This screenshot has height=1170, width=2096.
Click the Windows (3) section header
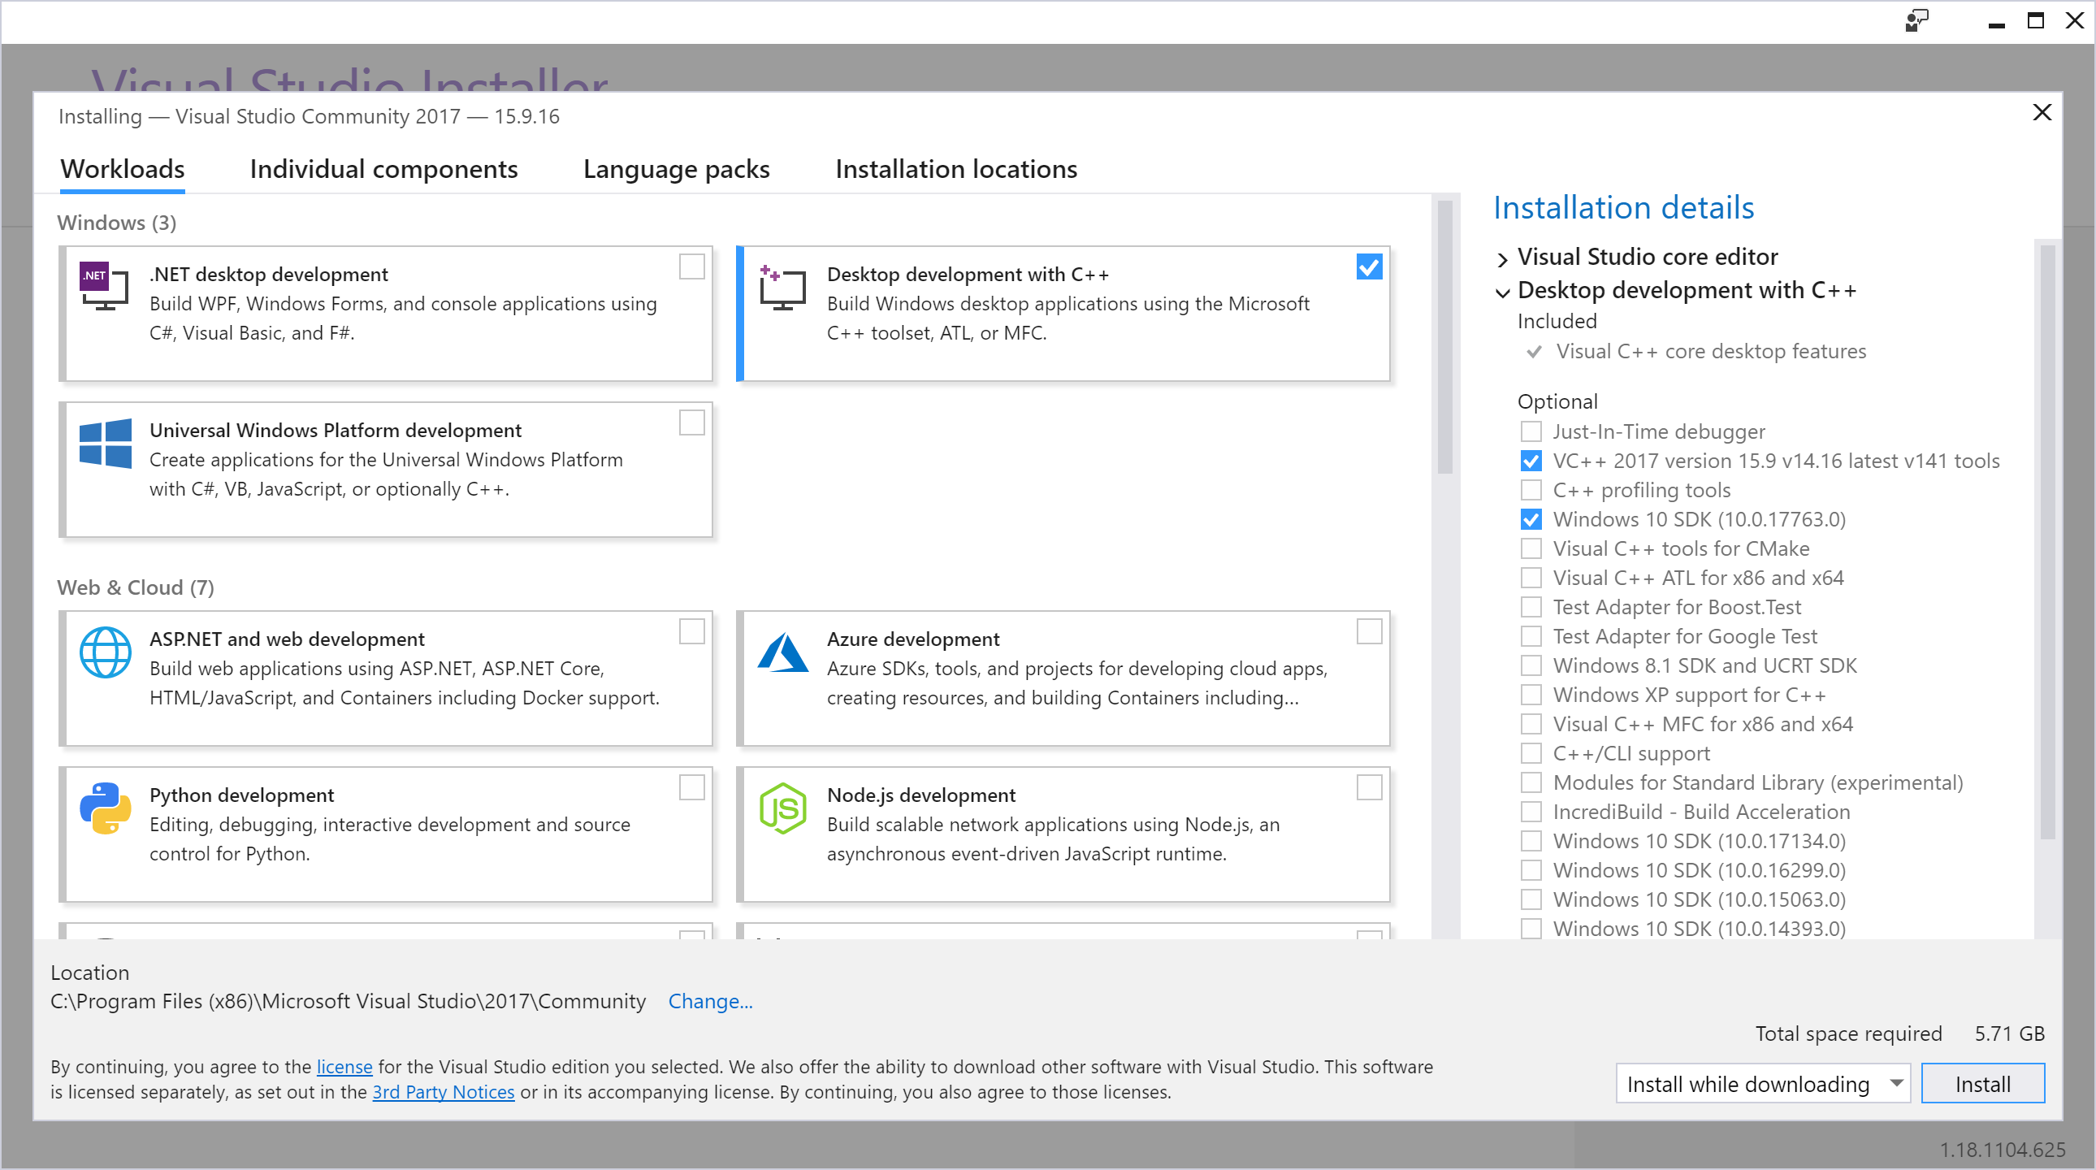pos(116,223)
